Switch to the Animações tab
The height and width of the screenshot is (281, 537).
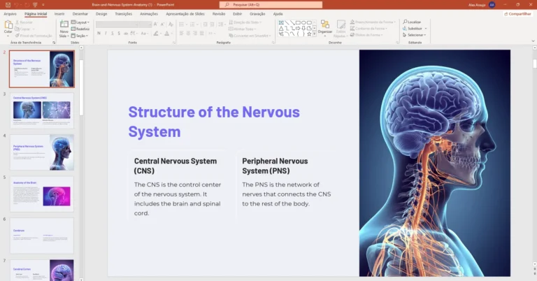pyautogui.click(x=149, y=14)
